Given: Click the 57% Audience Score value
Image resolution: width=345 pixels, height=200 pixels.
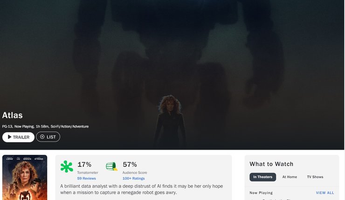Looking at the screenshot, I should point(130,165).
